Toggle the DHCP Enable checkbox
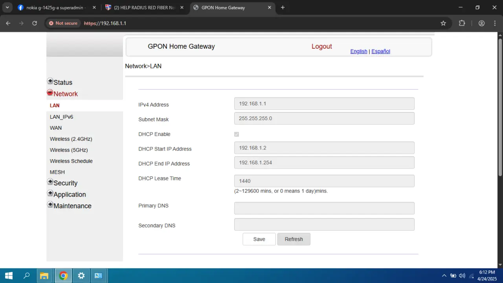The height and width of the screenshot is (283, 503). (x=237, y=134)
